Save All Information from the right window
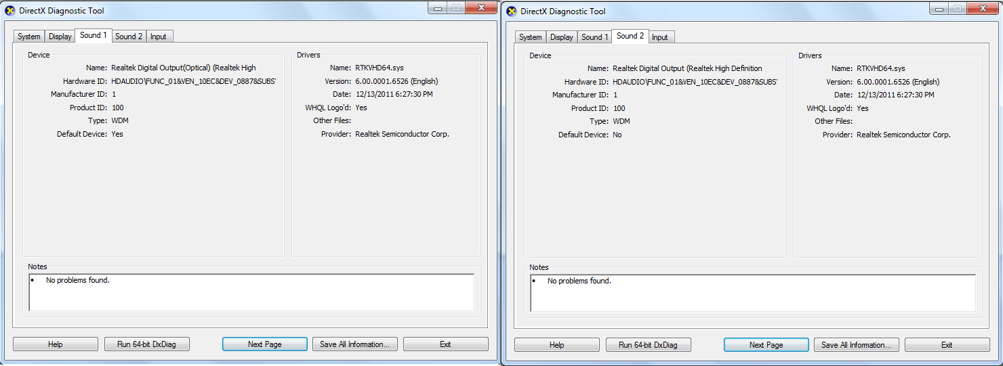 [x=856, y=345]
